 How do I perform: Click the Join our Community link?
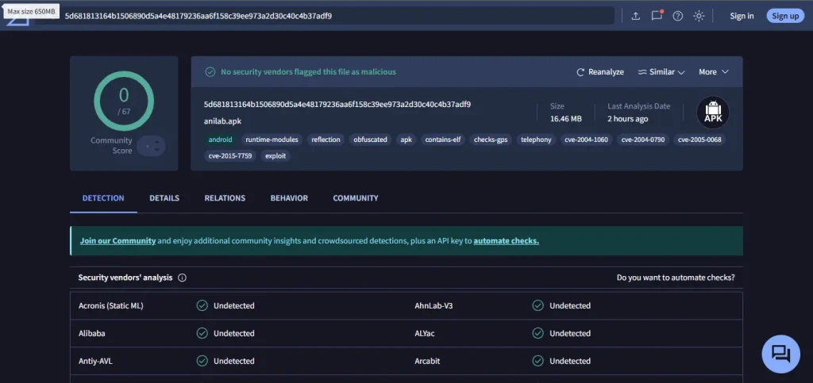[118, 241]
